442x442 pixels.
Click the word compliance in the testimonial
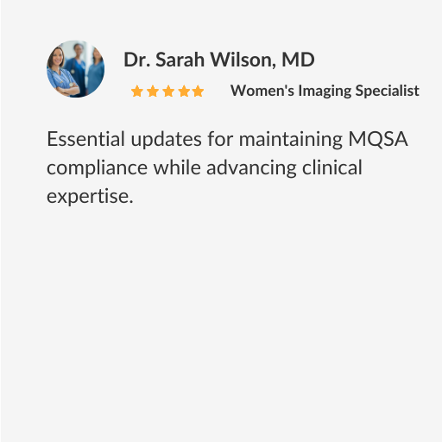tap(98, 168)
